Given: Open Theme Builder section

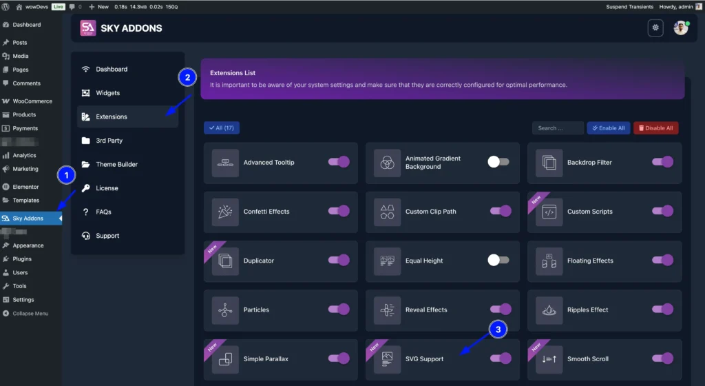Looking at the screenshot, I should click(127, 165).
